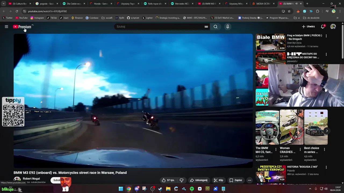The image size is (344, 193).
Task: Open do skodzinki bookmarks folder
Action: (311, 18)
